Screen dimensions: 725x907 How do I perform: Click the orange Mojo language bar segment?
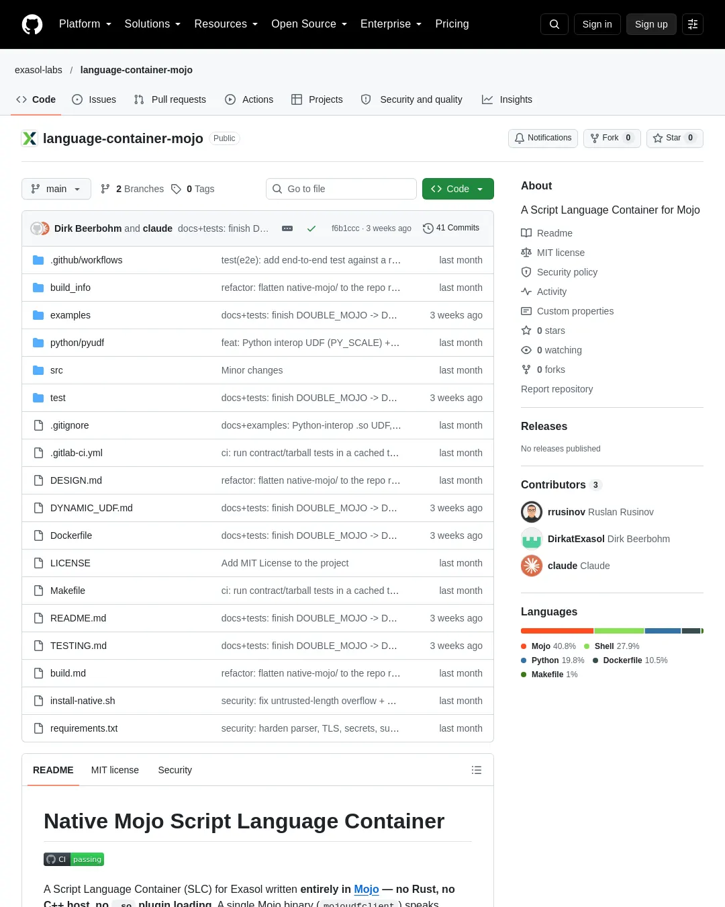coord(557,631)
